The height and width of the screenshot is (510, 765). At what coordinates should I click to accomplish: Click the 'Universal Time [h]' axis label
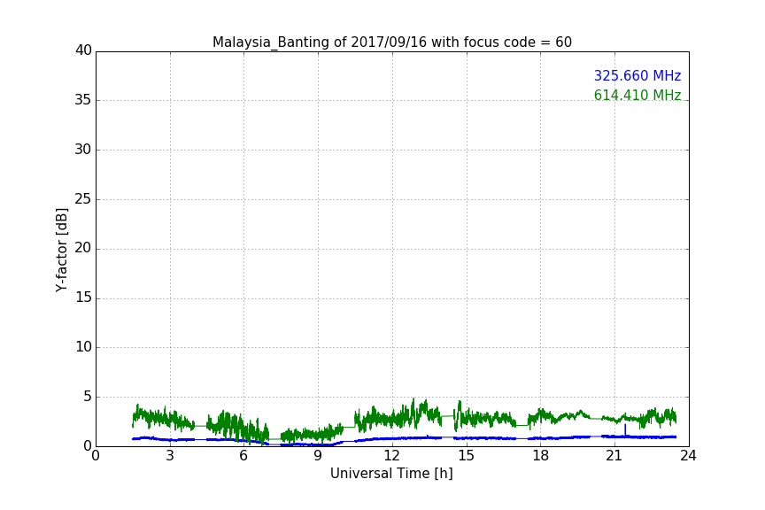(391, 474)
